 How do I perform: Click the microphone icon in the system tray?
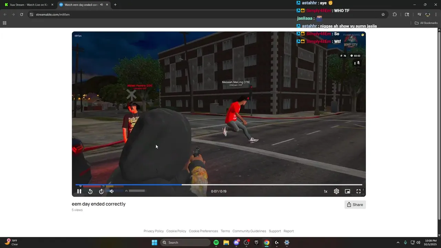tap(406, 242)
